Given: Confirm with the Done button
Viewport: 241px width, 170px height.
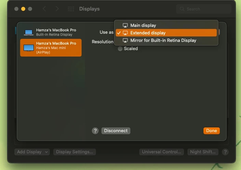Looking at the screenshot, I should 212,131.
